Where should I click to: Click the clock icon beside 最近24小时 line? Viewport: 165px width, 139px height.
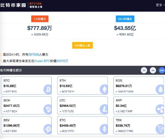[1, 55]
